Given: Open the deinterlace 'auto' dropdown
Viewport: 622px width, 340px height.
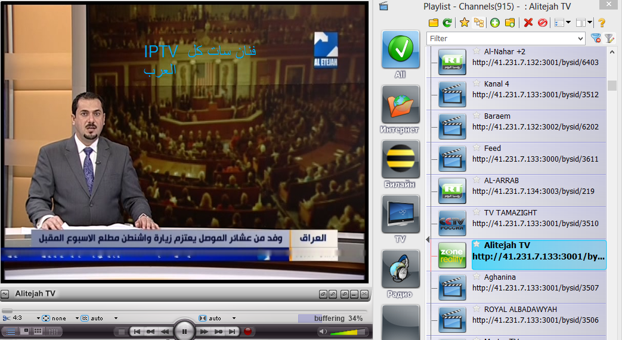Looking at the screenshot, I should pyautogui.click(x=116, y=318).
